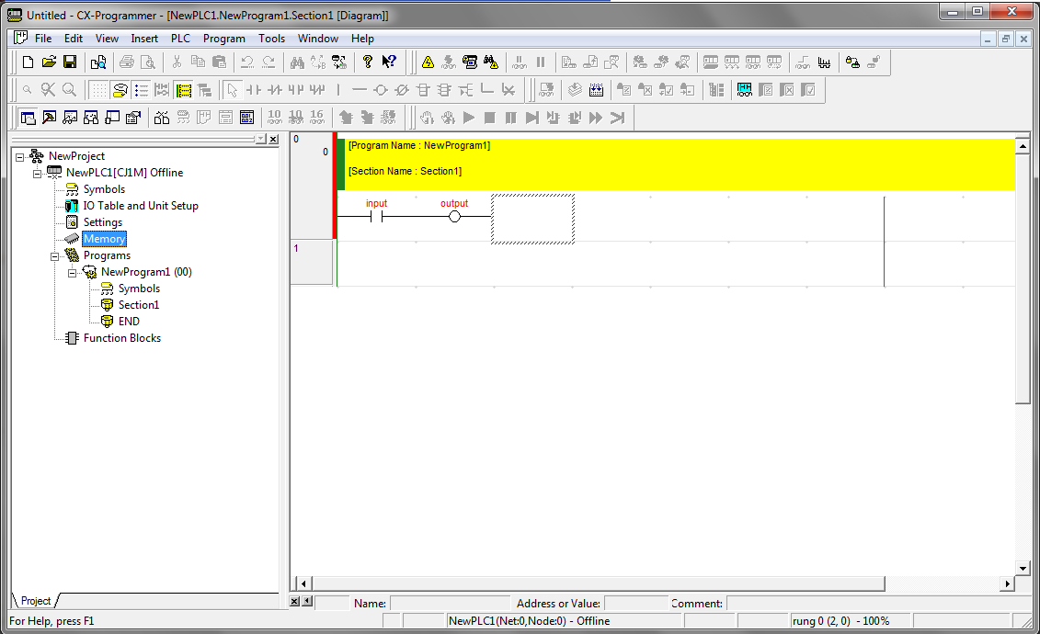Choose the New Contact OR tool
This screenshot has height=634, width=1040.
[296, 90]
